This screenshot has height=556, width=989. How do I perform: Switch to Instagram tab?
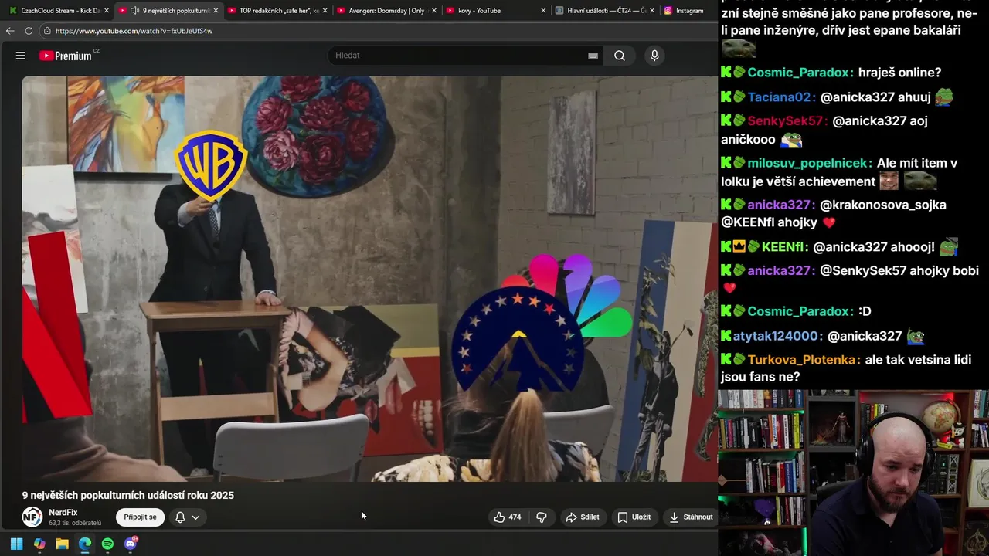coord(689,11)
